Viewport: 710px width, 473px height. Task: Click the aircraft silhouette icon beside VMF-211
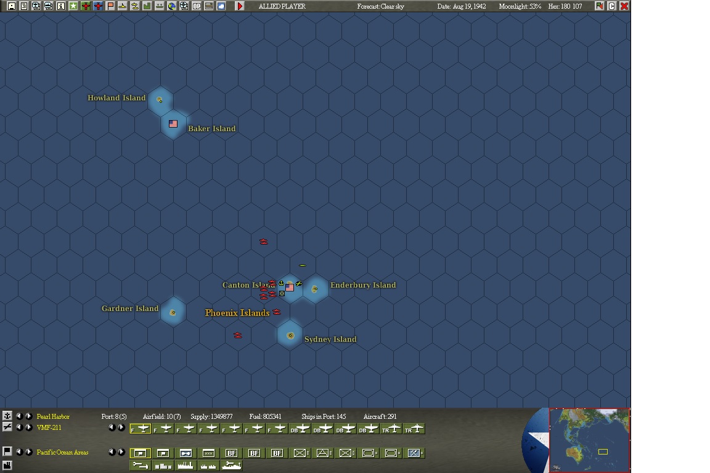(7, 427)
